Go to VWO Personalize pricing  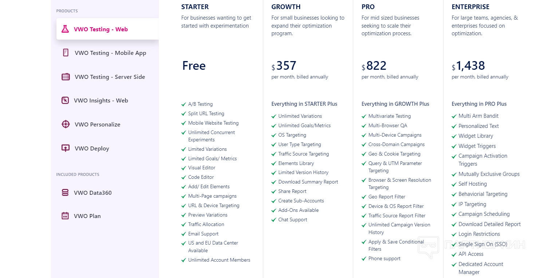coord(97,125)
